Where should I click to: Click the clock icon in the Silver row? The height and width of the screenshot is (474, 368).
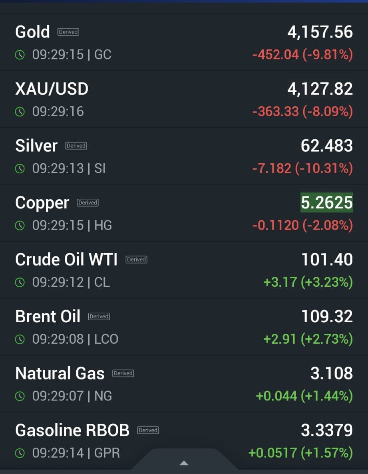(x=20, y=169)
